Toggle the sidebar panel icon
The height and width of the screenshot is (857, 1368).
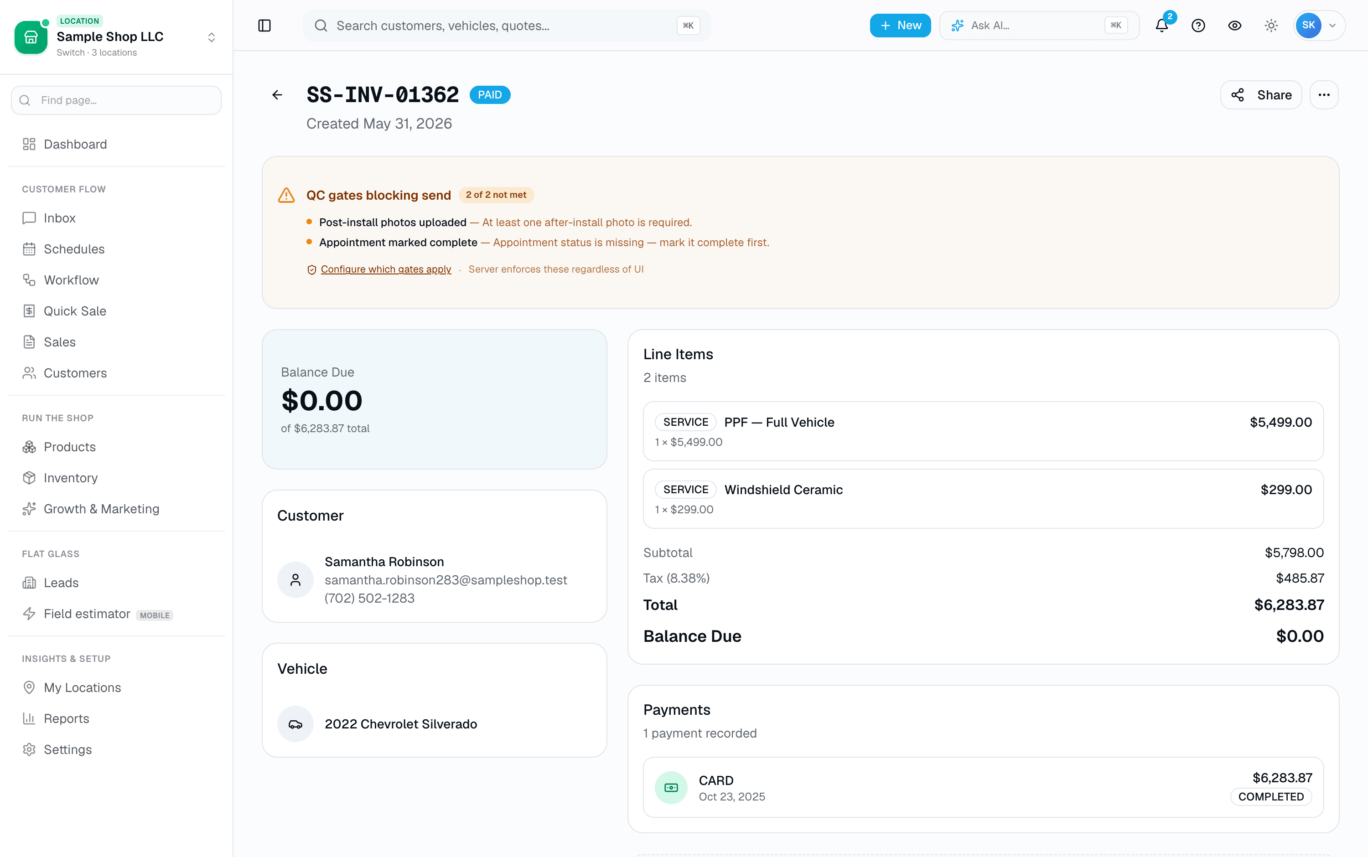click(x=264, y=26)
